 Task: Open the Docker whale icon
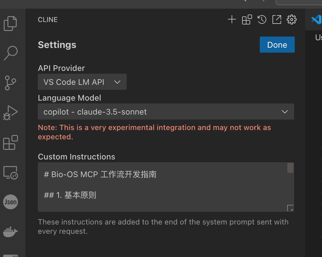(10, 232)
